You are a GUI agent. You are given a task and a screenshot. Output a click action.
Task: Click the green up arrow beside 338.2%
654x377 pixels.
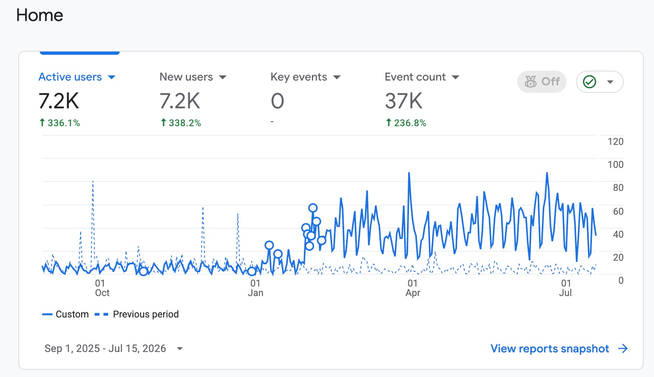163,123
